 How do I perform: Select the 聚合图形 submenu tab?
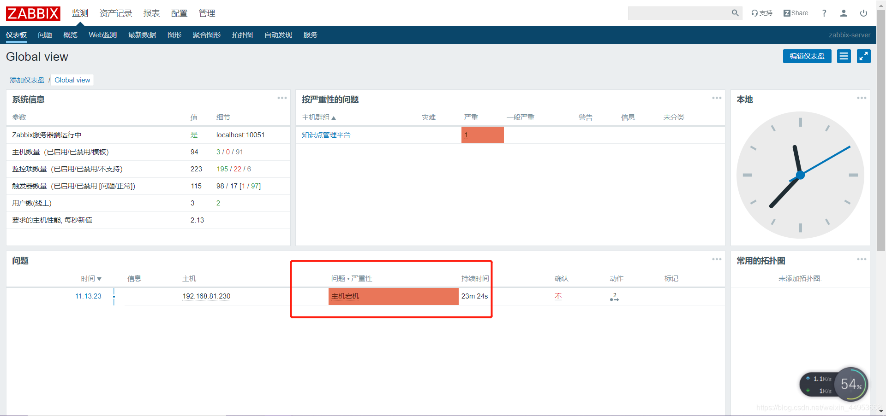[207, 35]
